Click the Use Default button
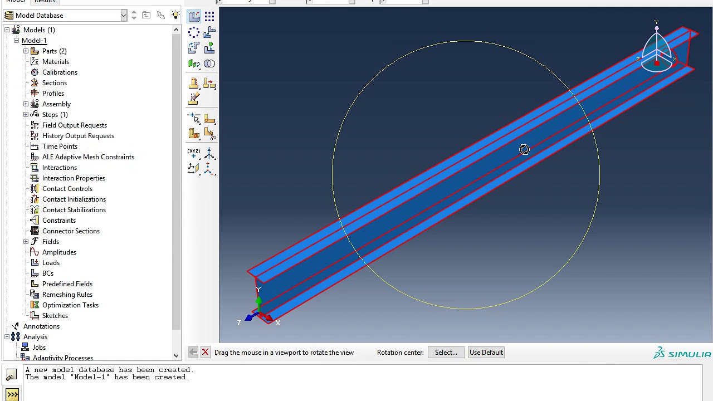 [486, 353]
